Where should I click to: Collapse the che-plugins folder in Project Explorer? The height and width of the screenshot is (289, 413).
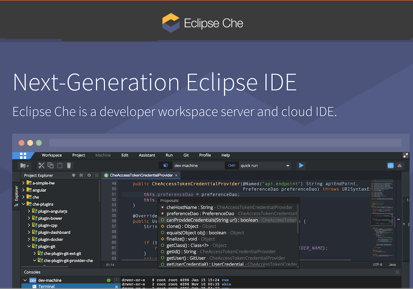[23, 204]
